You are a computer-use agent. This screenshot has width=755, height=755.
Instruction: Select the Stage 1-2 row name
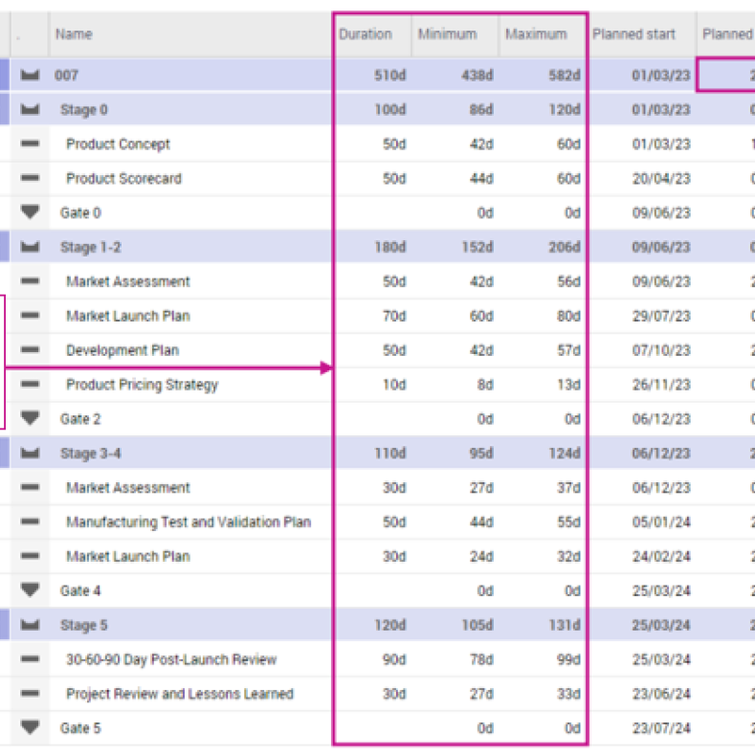91,248
